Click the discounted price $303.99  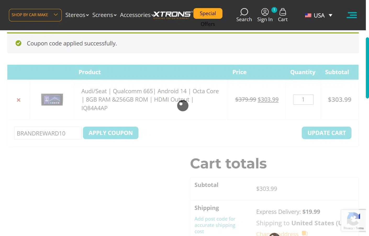[268, 99]
